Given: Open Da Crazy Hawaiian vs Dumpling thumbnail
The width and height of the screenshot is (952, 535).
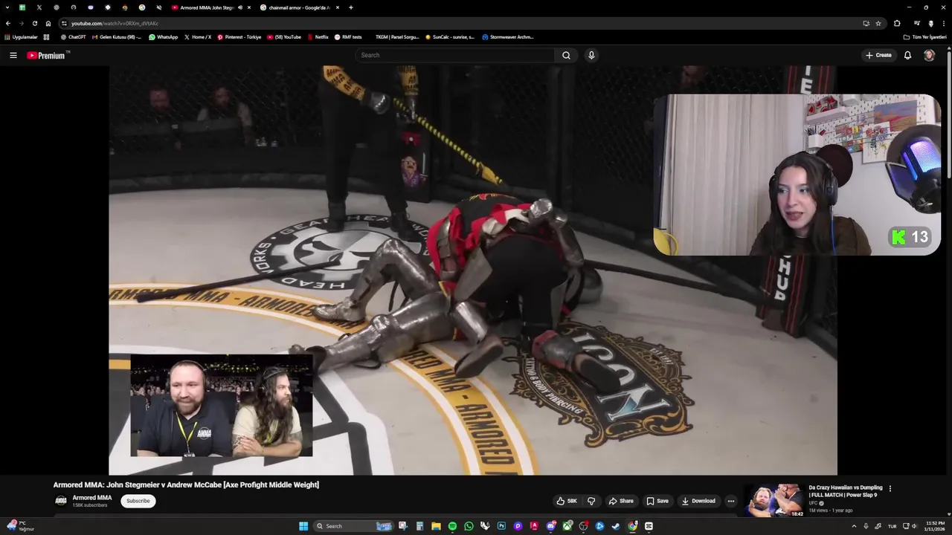Looking at the screenshot, I should tap(775, 501).
